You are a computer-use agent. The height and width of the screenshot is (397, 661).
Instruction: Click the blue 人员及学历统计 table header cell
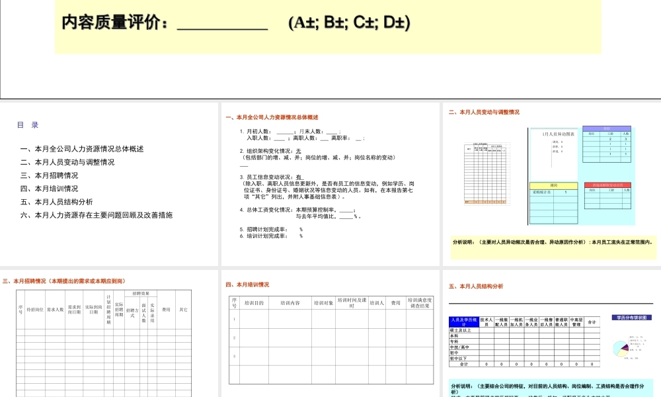463,322
